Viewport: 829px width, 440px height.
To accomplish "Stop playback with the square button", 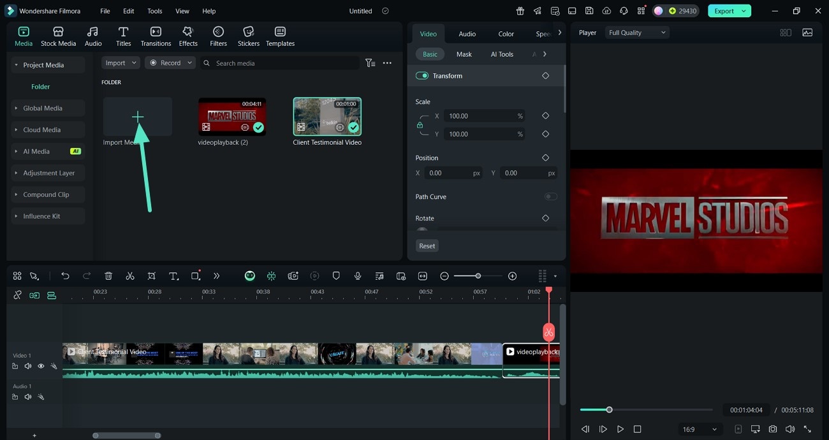I will (x=637, y=429).
